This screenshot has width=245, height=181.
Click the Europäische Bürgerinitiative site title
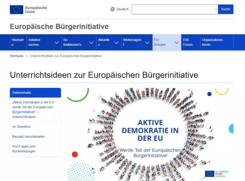[59, 27]
